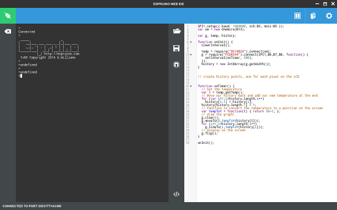The image size is (337, 210).
Task: Click the 'ESPRUINO WEB IDE' window title
Action: click(x=168, y=4)
